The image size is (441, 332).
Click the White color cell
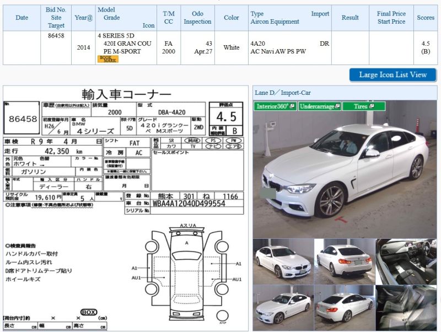[231, 47]
